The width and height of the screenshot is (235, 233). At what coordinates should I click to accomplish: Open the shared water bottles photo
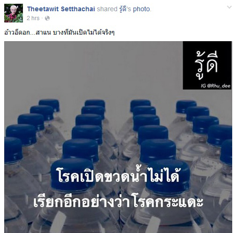(118, 137)
